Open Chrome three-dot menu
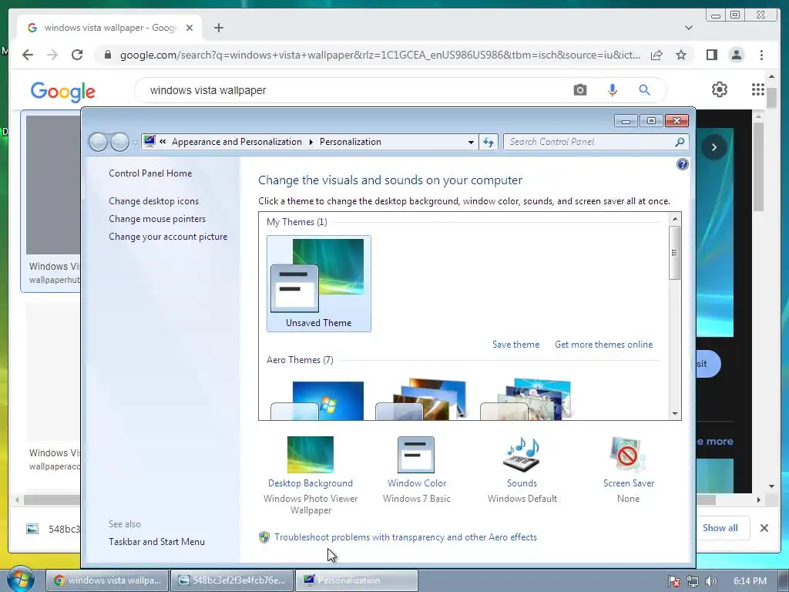 coord(761,55)
